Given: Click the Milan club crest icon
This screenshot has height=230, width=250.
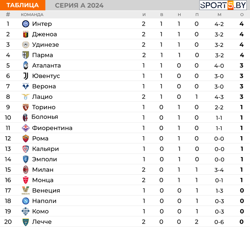Looking at the screenshot, I should (x=26, y=169).
